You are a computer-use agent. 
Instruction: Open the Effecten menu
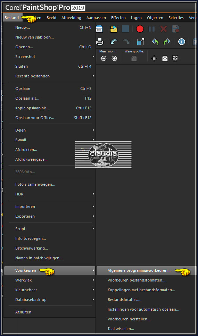[x=118, y=18]
